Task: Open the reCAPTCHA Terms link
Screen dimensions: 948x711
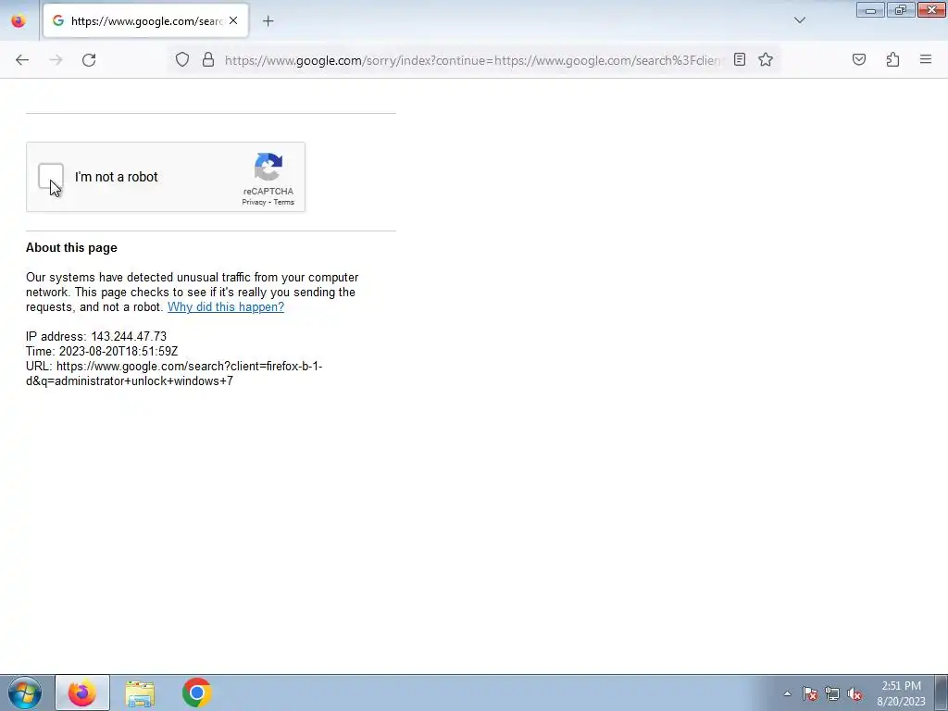Action: pyautogui.click(x=283, y=202)
